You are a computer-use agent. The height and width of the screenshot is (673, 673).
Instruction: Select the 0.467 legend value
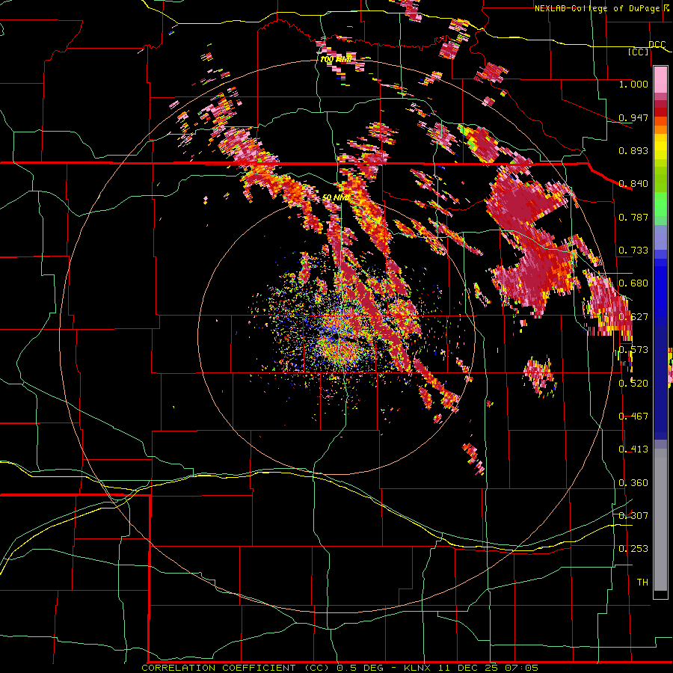(x=633, y=416)
